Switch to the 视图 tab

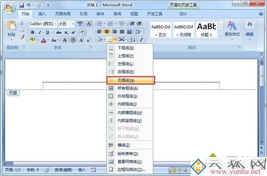(134, 14)
